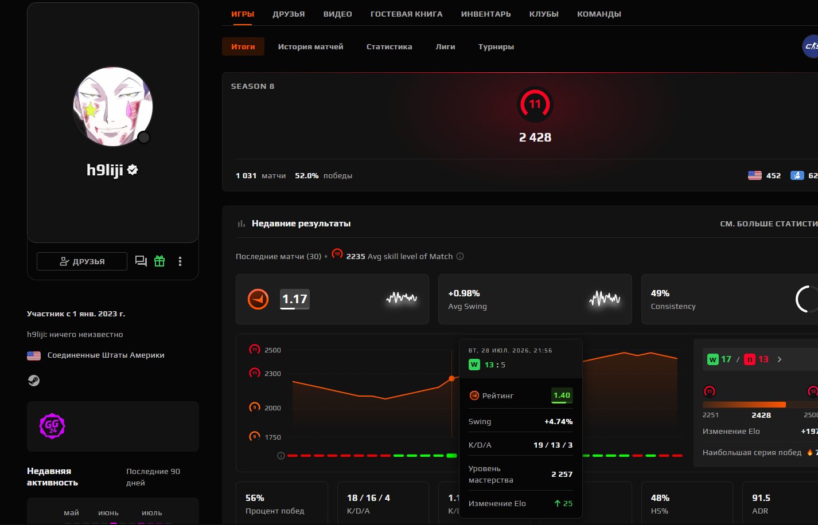The image size is (818, 525).
Task: Click the +0.98% Avg Swing card
Action: 535,299
